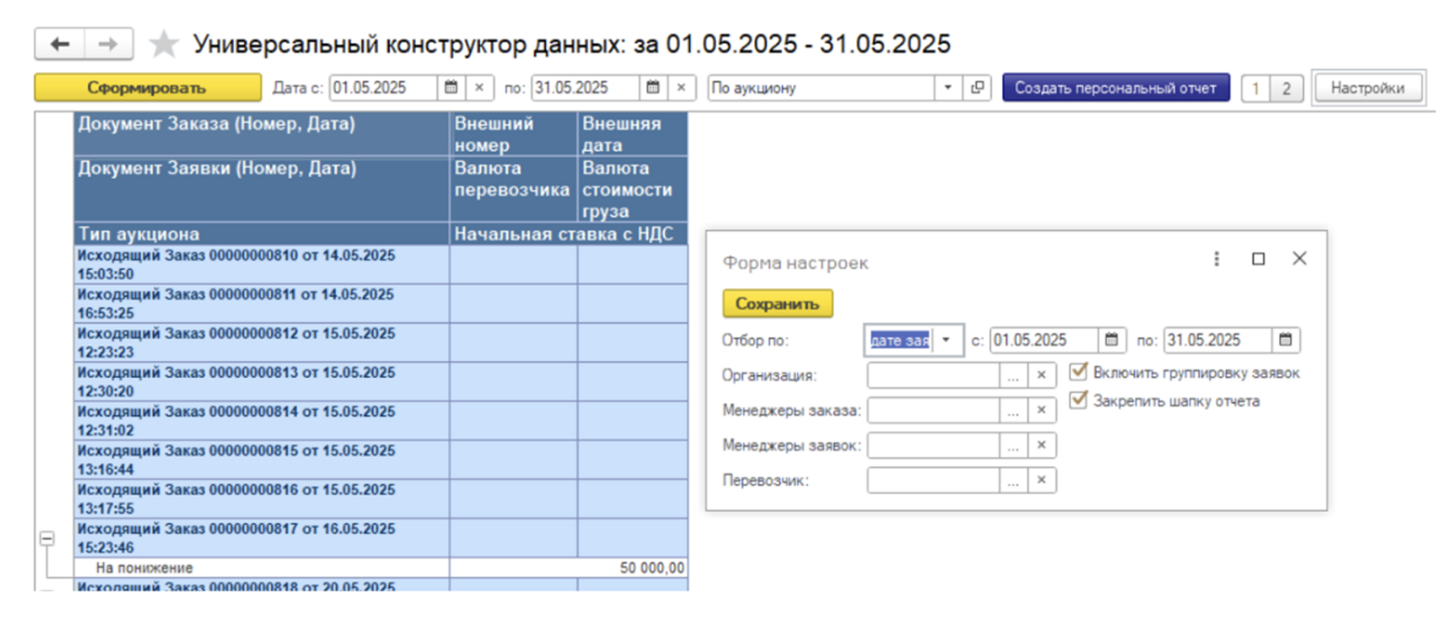Select grouping level 1 button
1451x631 pixels.
(1256, 88)
